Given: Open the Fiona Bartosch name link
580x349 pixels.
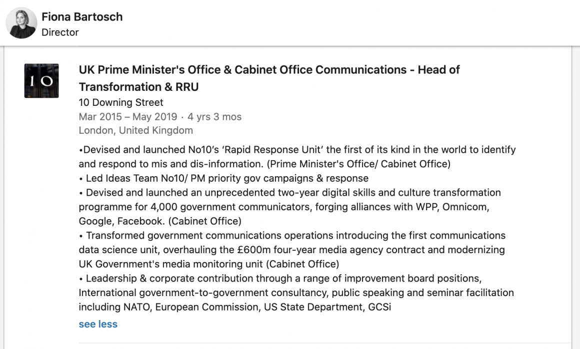Looking at the screenshot, I should (x=82, y=16).
